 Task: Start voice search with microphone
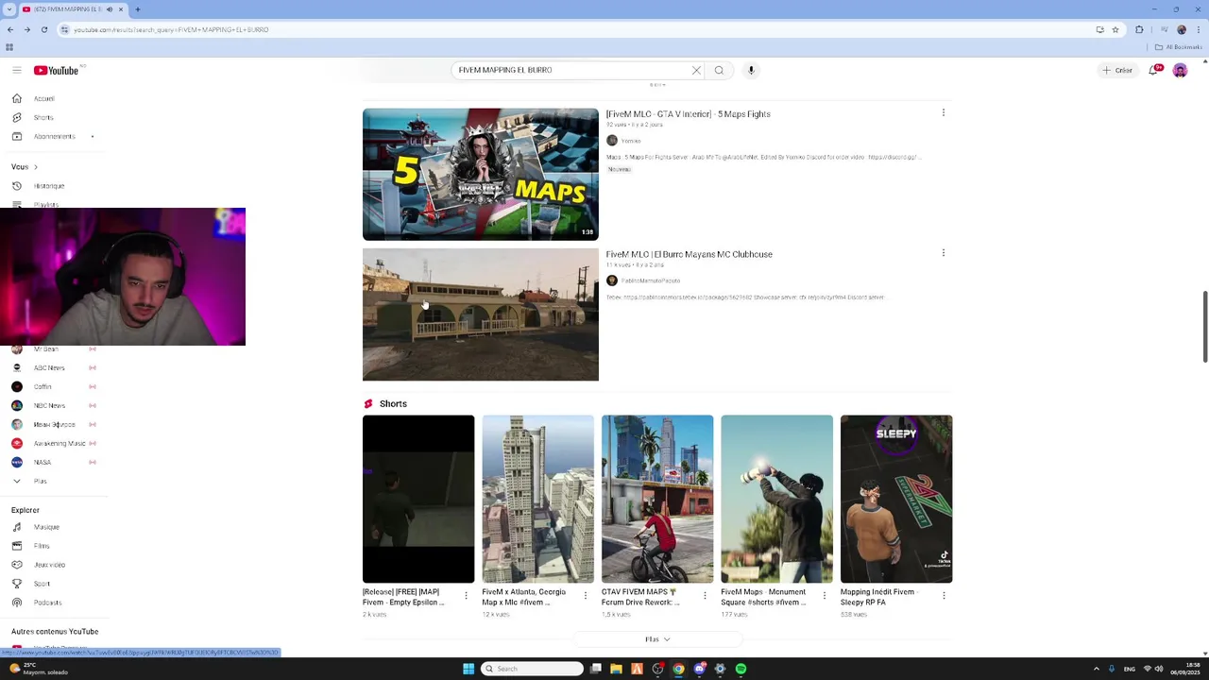click(751, 70)
